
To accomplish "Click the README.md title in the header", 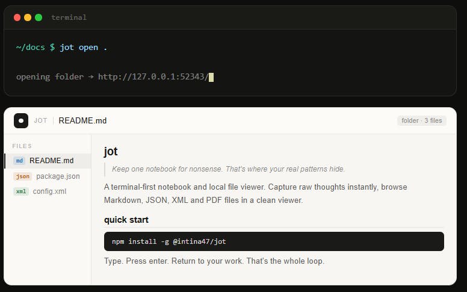I will pyautogui.click(x=82, y=120).
